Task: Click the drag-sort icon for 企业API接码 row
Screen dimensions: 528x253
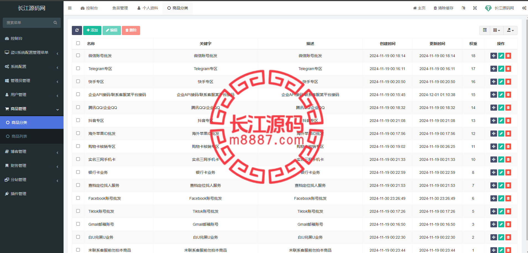Action: [494, 95]
